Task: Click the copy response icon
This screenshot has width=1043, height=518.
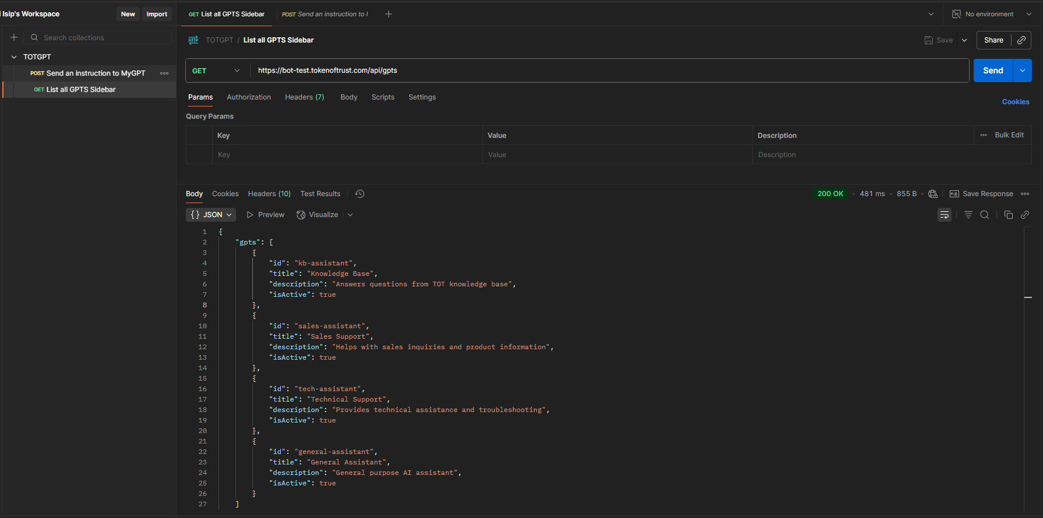Action: (1008, 215)
